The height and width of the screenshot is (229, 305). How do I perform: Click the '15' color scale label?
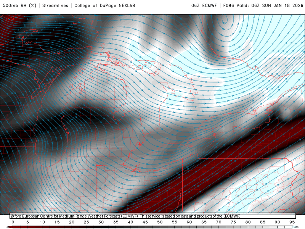pos(57,222)
